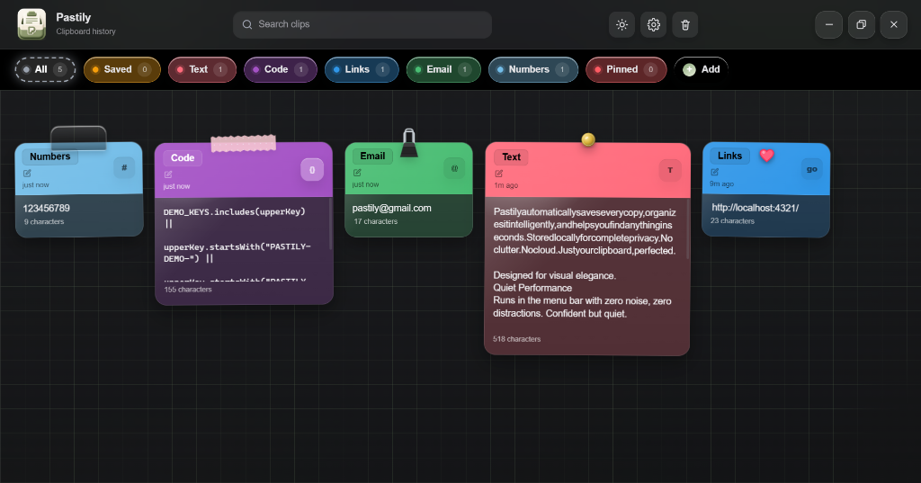
Task: Click the edit icon on Numbers card
Action: pos(27,174)
